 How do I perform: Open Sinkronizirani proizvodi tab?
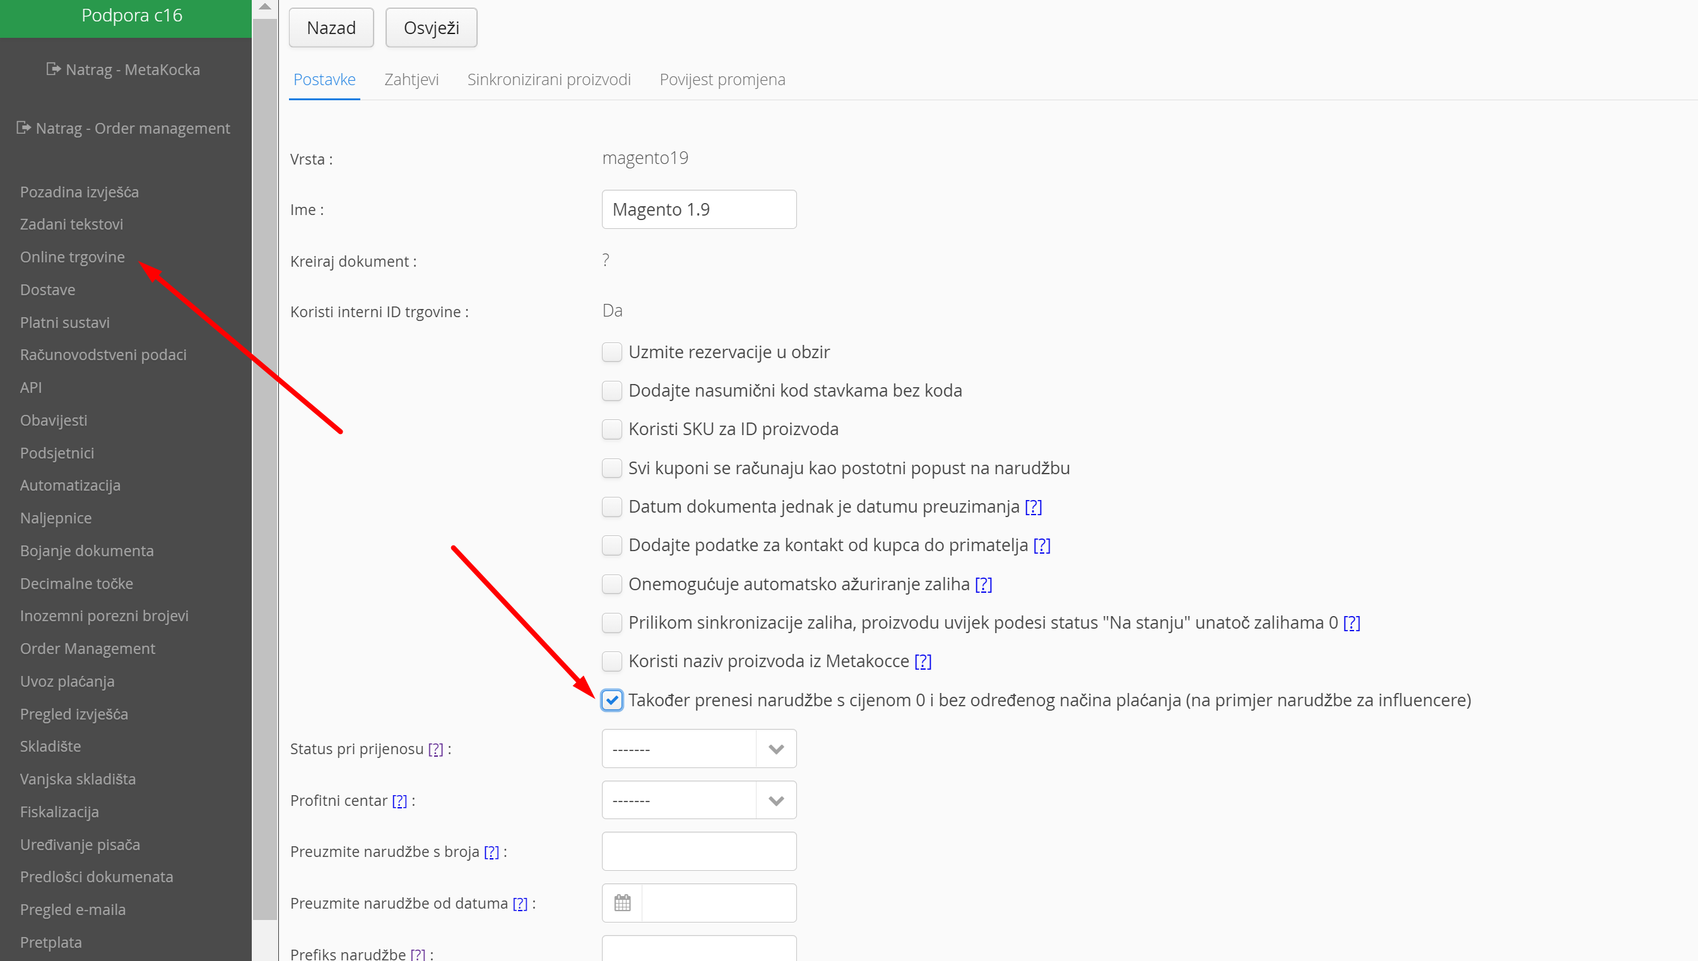(x=548, y=80)
